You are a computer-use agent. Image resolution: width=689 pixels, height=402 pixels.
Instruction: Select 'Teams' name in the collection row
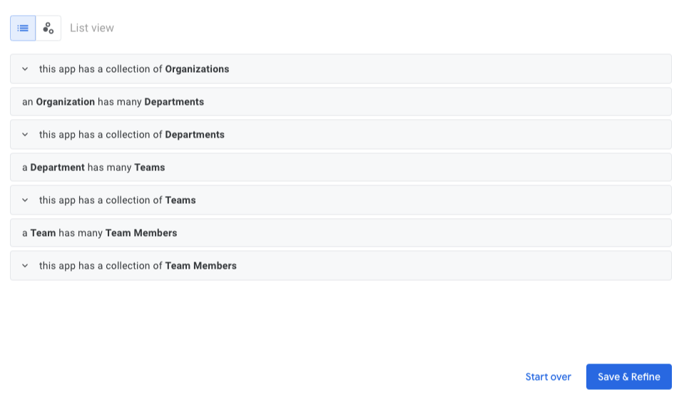point(180,200)
